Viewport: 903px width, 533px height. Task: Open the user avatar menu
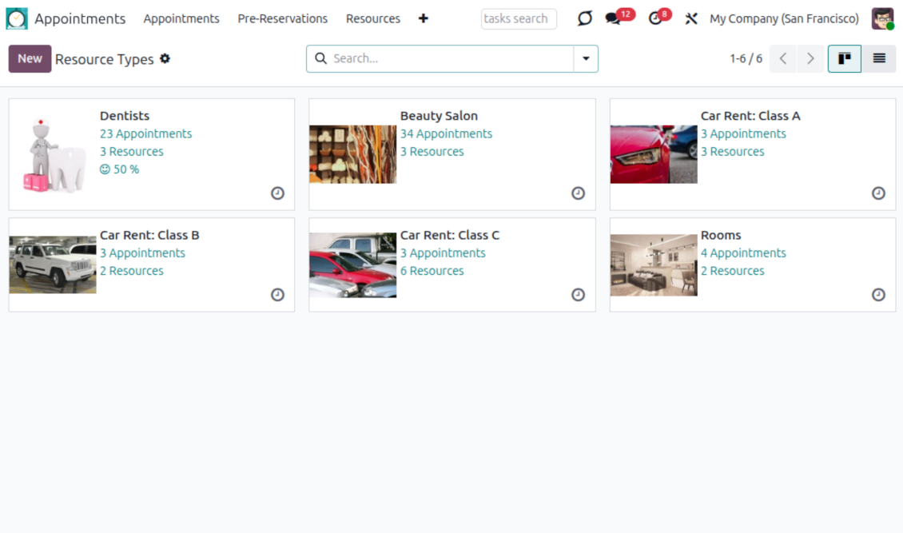point(882,18)
